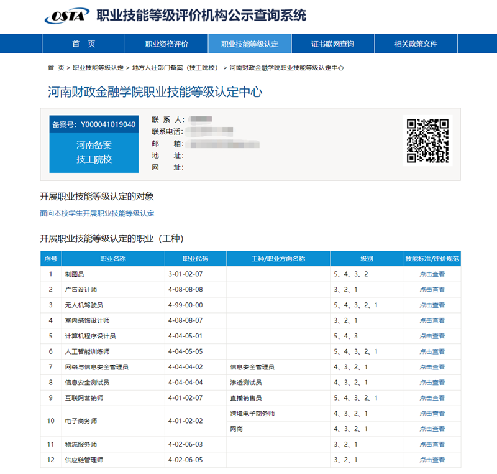
Task: Click 点击查看 in the 广告设计师 row
Action: (432, 290)
